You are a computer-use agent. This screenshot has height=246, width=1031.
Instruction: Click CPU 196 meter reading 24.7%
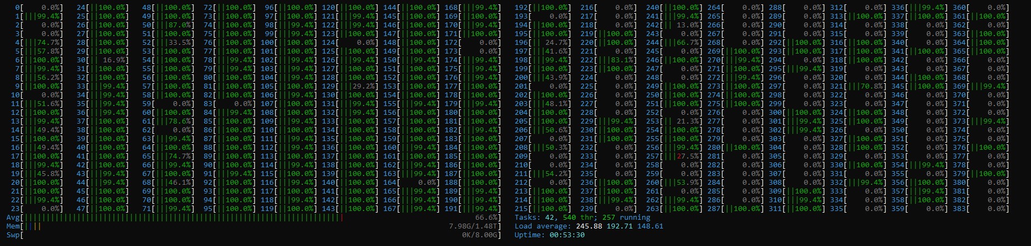click(x=543, y=43)
